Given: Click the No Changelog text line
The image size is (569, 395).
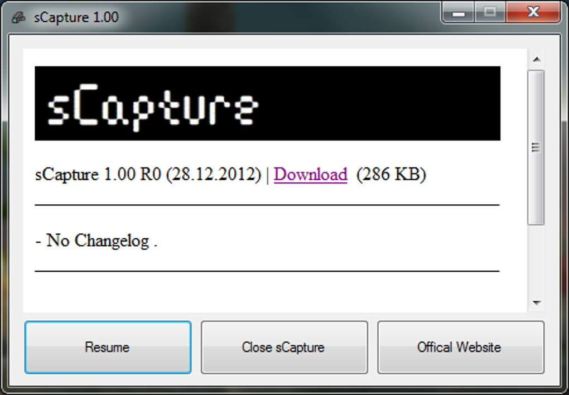Looking at the screenshot, I should [x=97, y=240].
